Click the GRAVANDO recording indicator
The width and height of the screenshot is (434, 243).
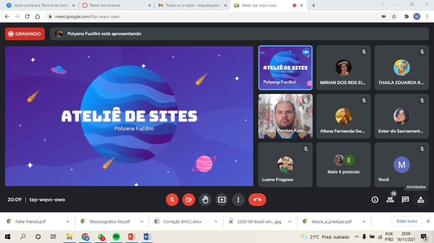click(x=25, y=34)
